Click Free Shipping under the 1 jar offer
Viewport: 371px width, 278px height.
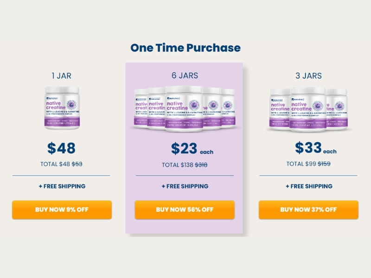(x=62, y=186)
